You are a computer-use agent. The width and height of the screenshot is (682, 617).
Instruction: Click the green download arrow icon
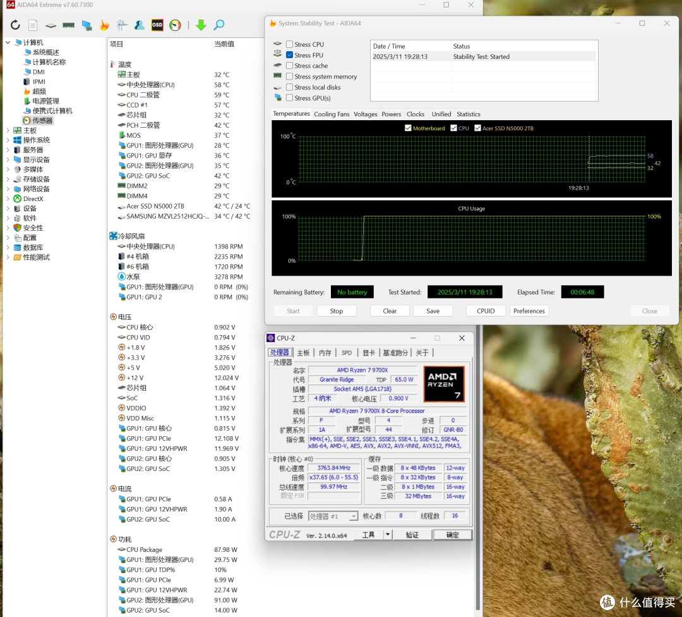(201, 25)
